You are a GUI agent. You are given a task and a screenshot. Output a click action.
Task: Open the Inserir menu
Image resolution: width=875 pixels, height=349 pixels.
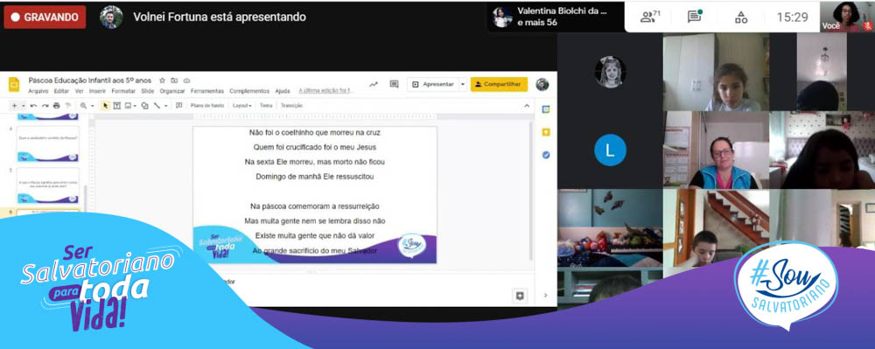98,91
